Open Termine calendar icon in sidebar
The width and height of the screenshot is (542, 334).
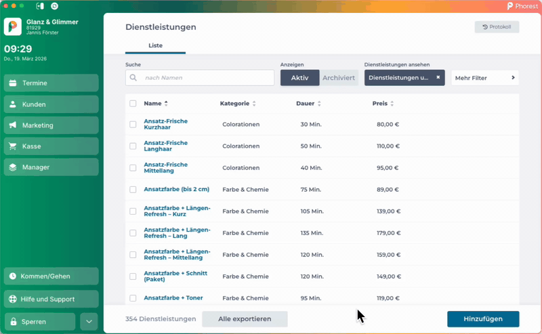click(x=13, y=83)
